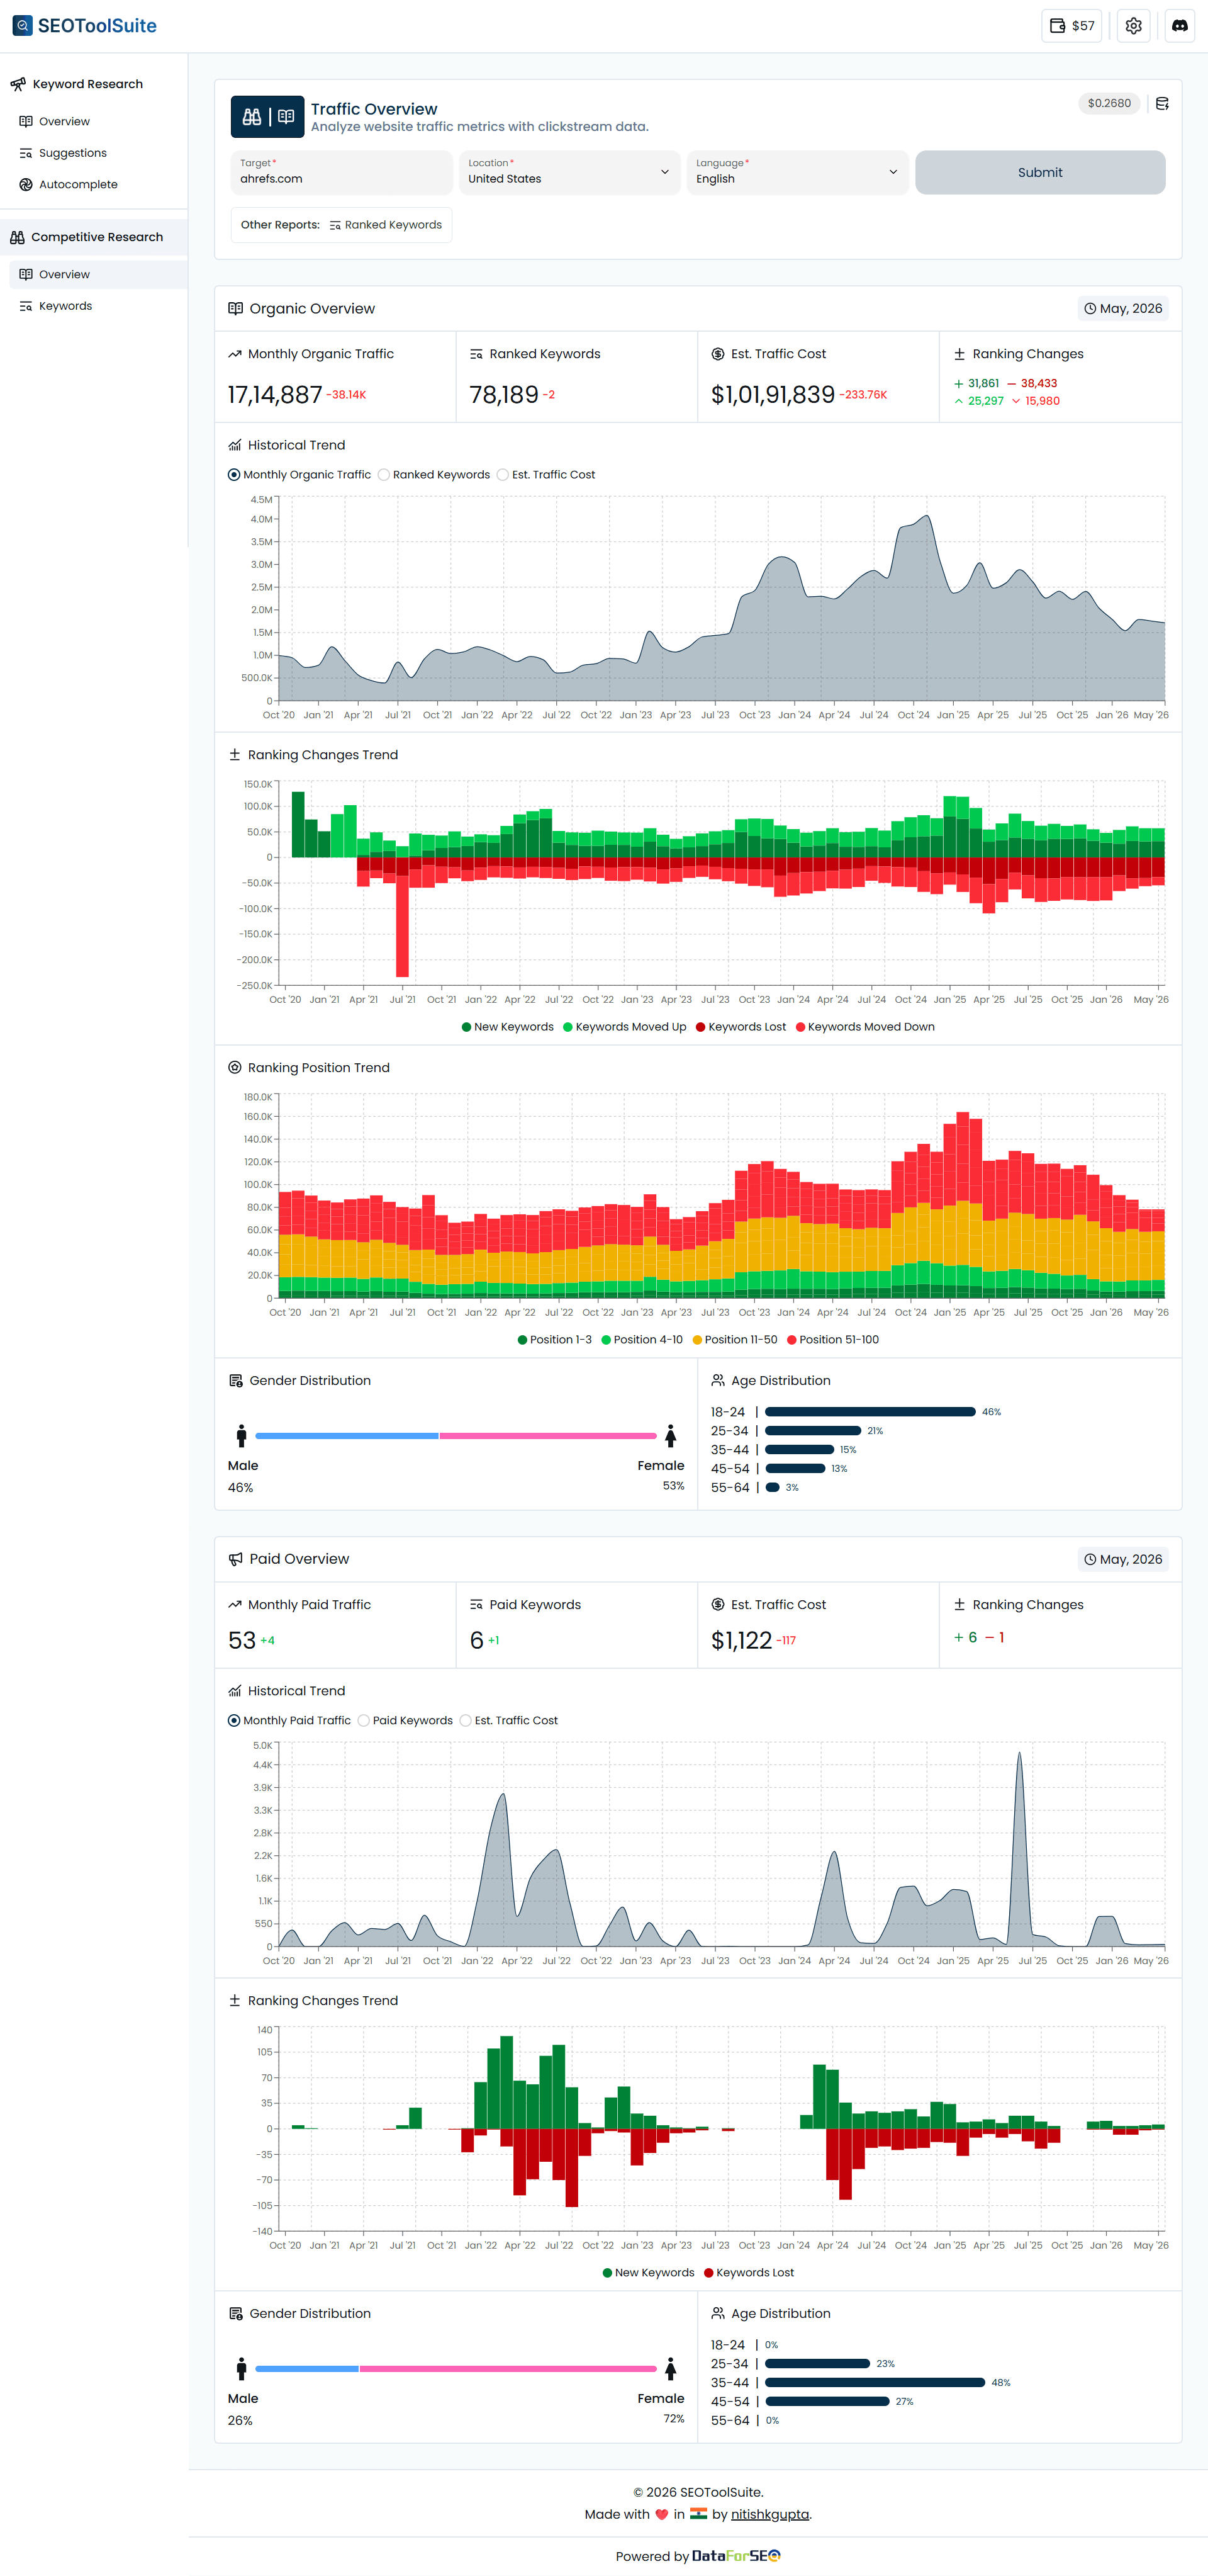Open the nitishkgupta footer link
The height and width of the screenshot is (2576, 1208).
[x=769, y=2514]
